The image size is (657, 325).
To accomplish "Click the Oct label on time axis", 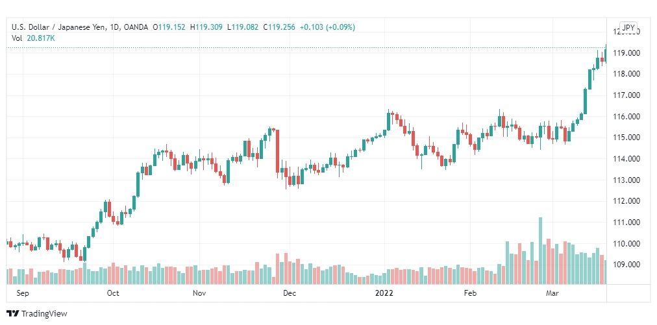I will [x=113, y=293].
